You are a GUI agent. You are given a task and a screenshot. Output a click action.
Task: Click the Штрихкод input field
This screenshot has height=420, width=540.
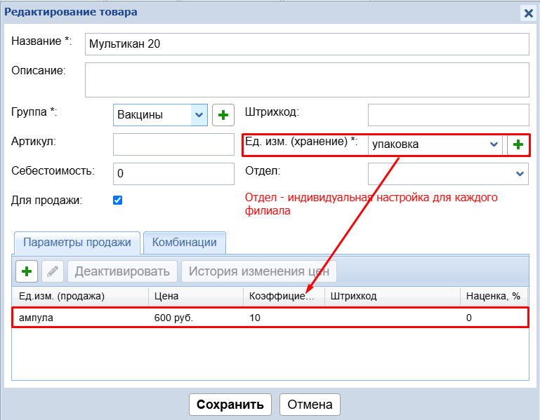(x=448, y=114)
